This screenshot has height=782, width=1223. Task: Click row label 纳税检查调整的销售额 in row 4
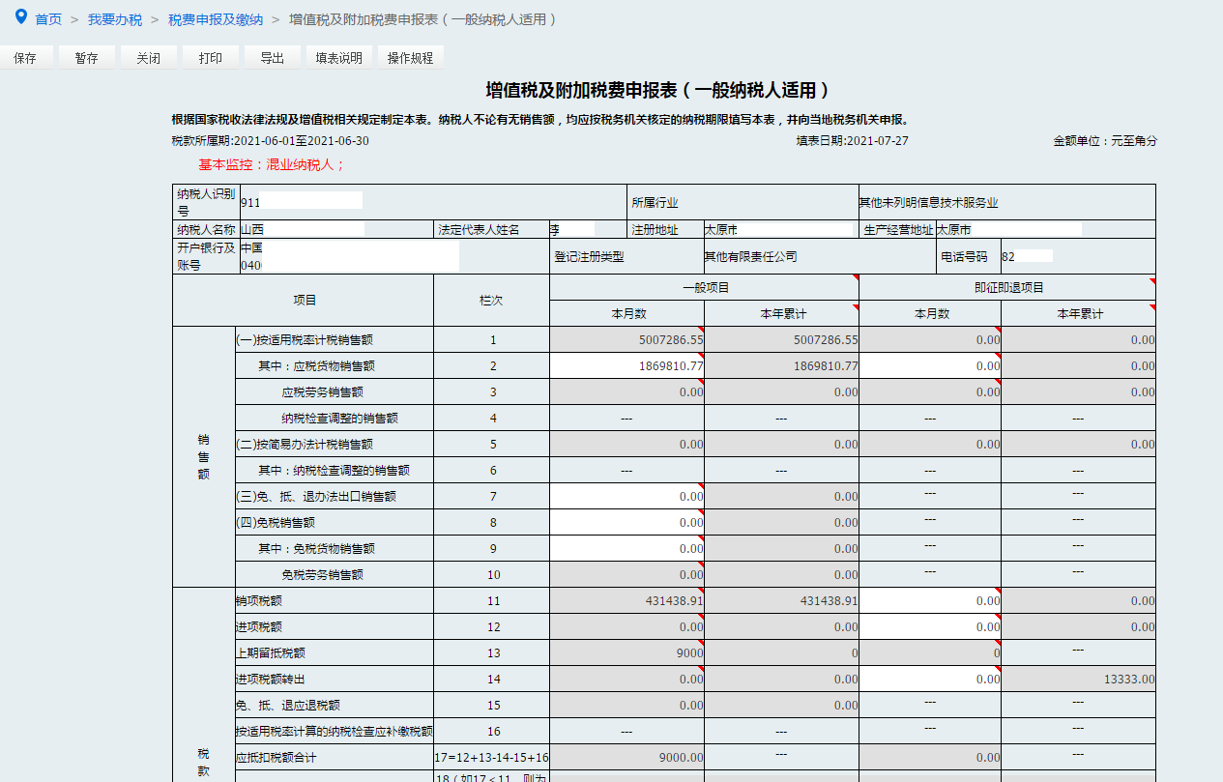point(340,419)
